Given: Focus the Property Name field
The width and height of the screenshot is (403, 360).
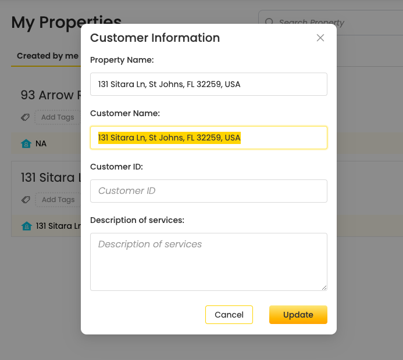Looking at the screenshot, I should point(208,84).
